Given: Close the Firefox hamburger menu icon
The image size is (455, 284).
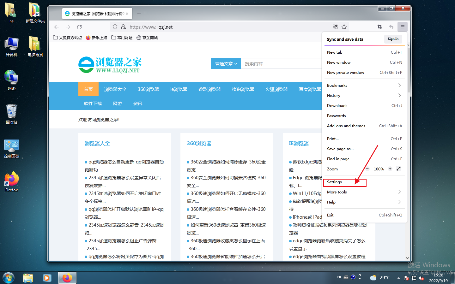Looking at the screenshot, I should [402, 27].
